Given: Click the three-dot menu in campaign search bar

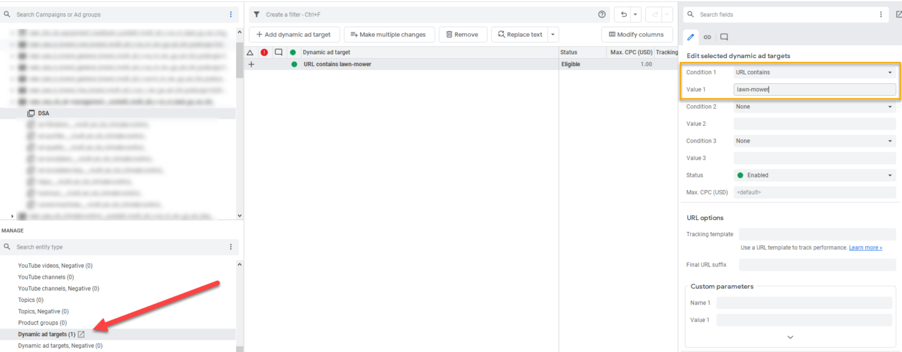Looking at the screenshot, I should coord(231,14).
